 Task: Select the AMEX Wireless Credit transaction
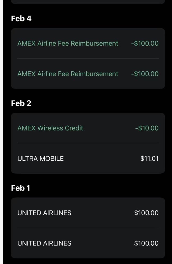[50, 128]
